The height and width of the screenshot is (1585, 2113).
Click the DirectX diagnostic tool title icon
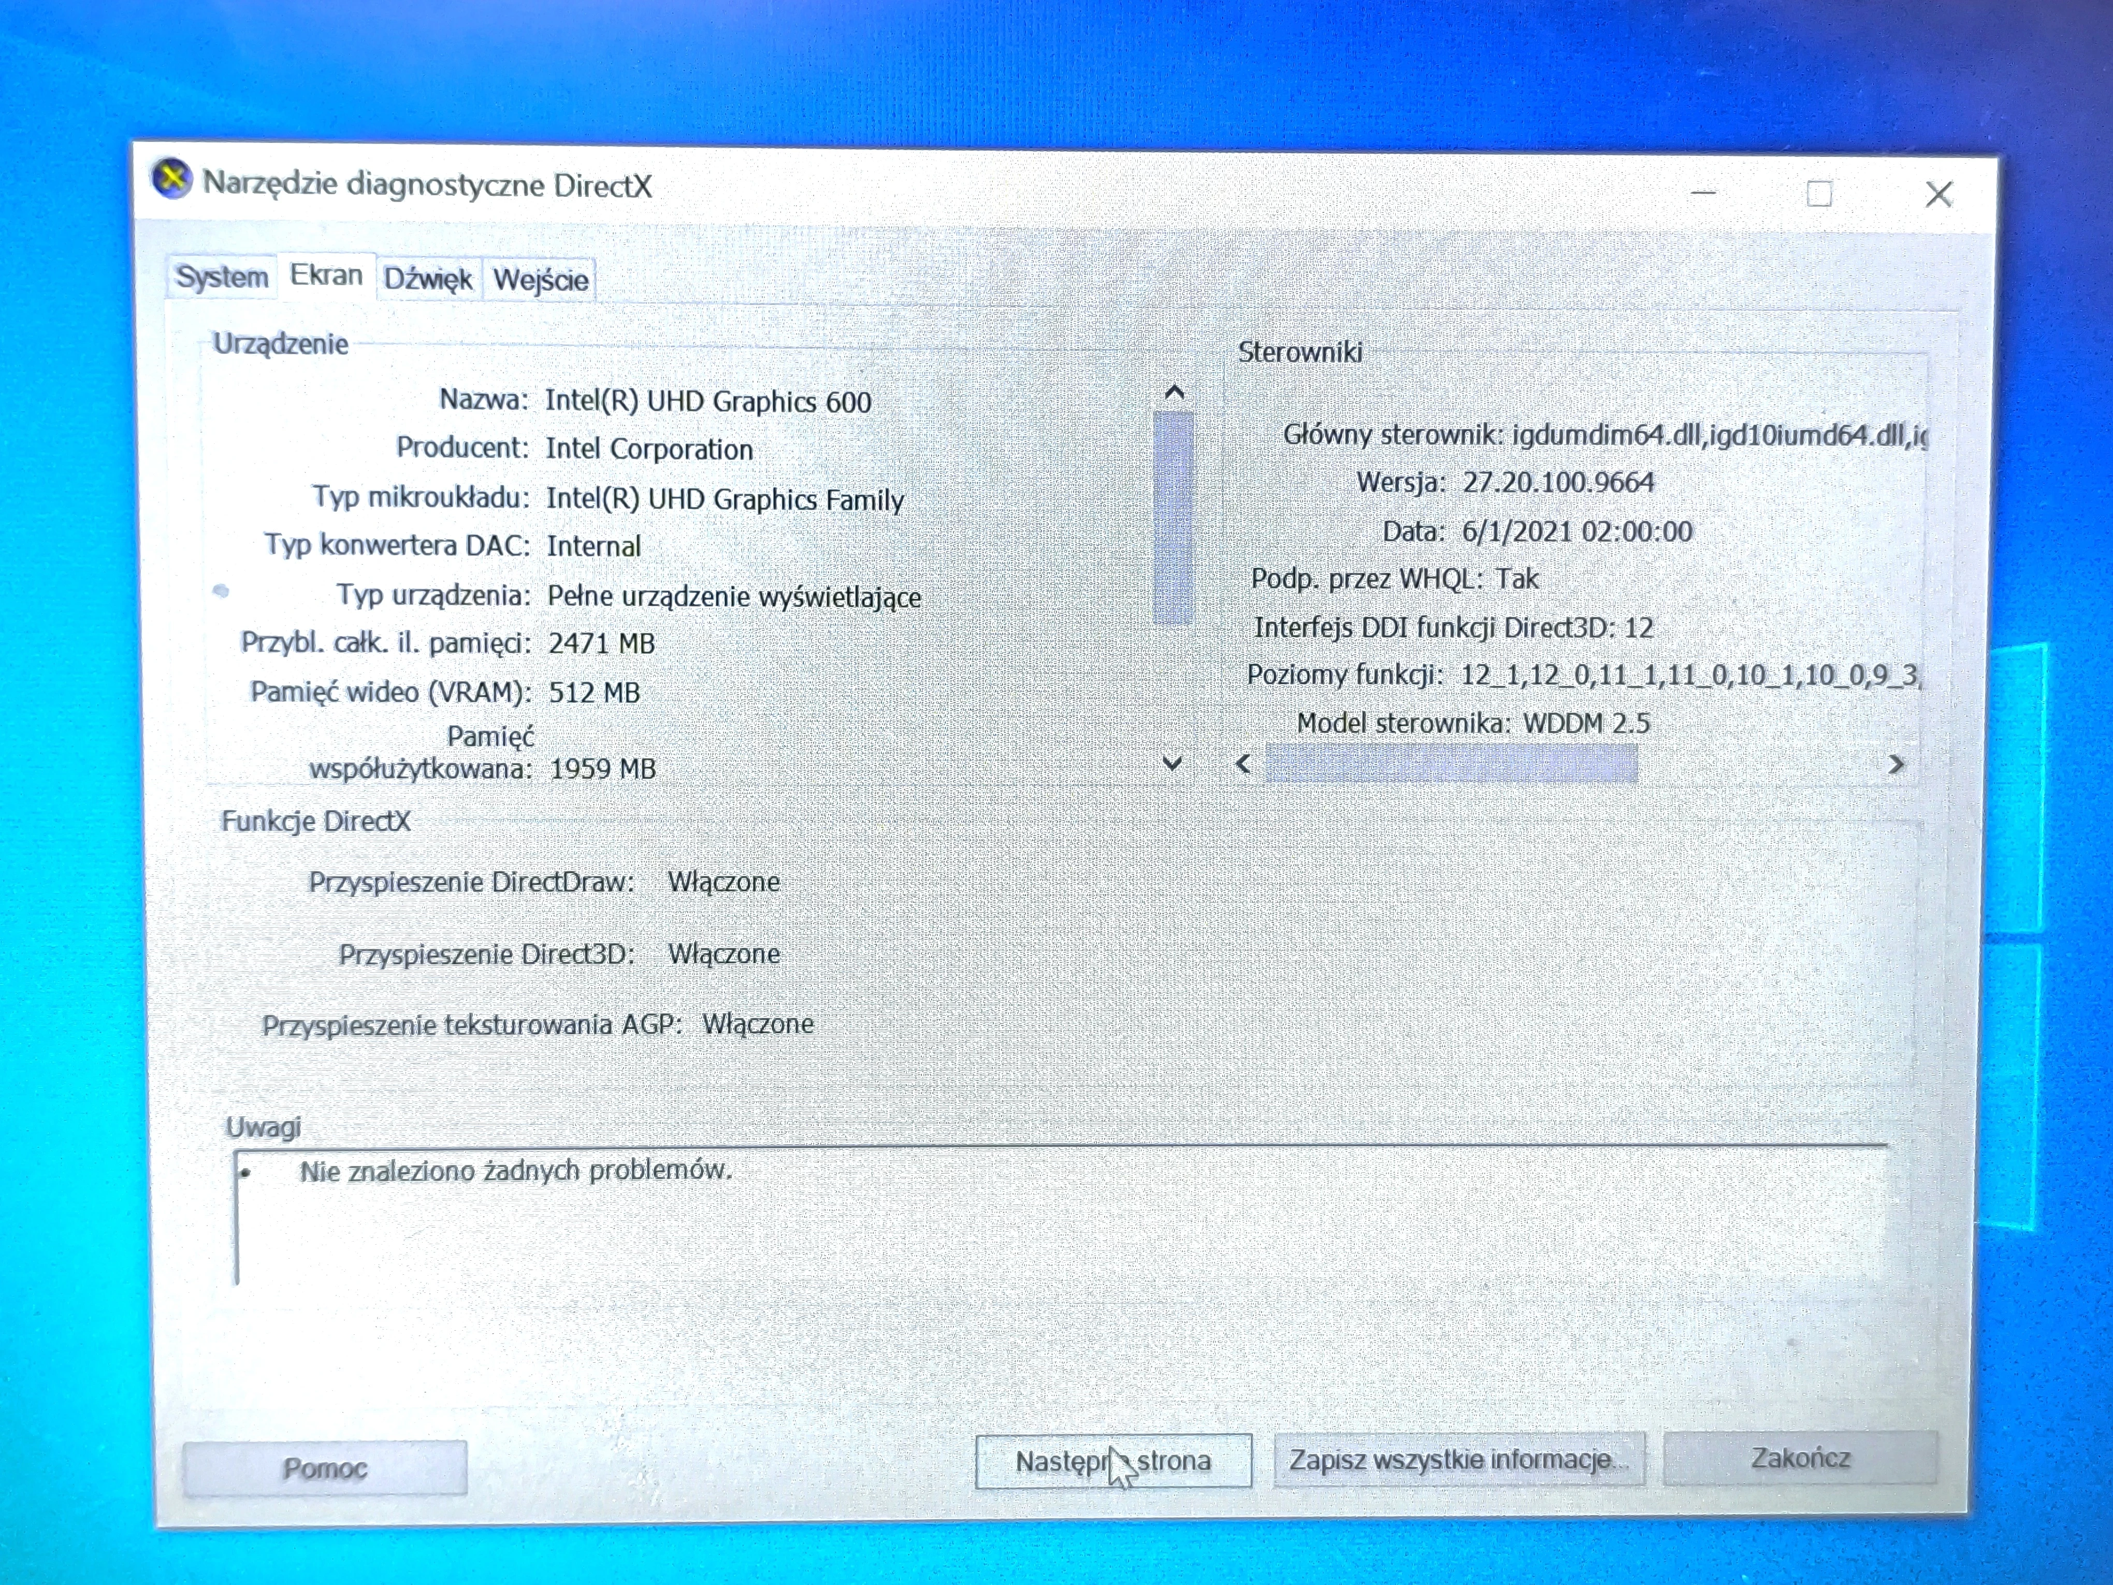point(172,179)
